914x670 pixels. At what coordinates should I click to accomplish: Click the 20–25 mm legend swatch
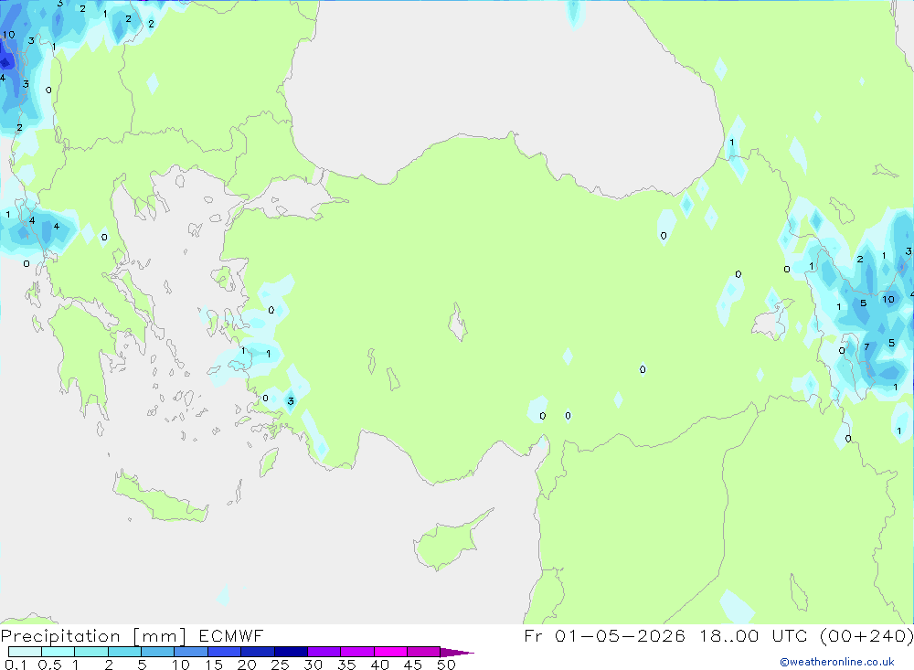[x=258, y=652]
